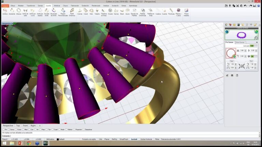Open the Ahuecado de Anillo tool
This screenshot has width=262, height=147.
coord(54,13)
